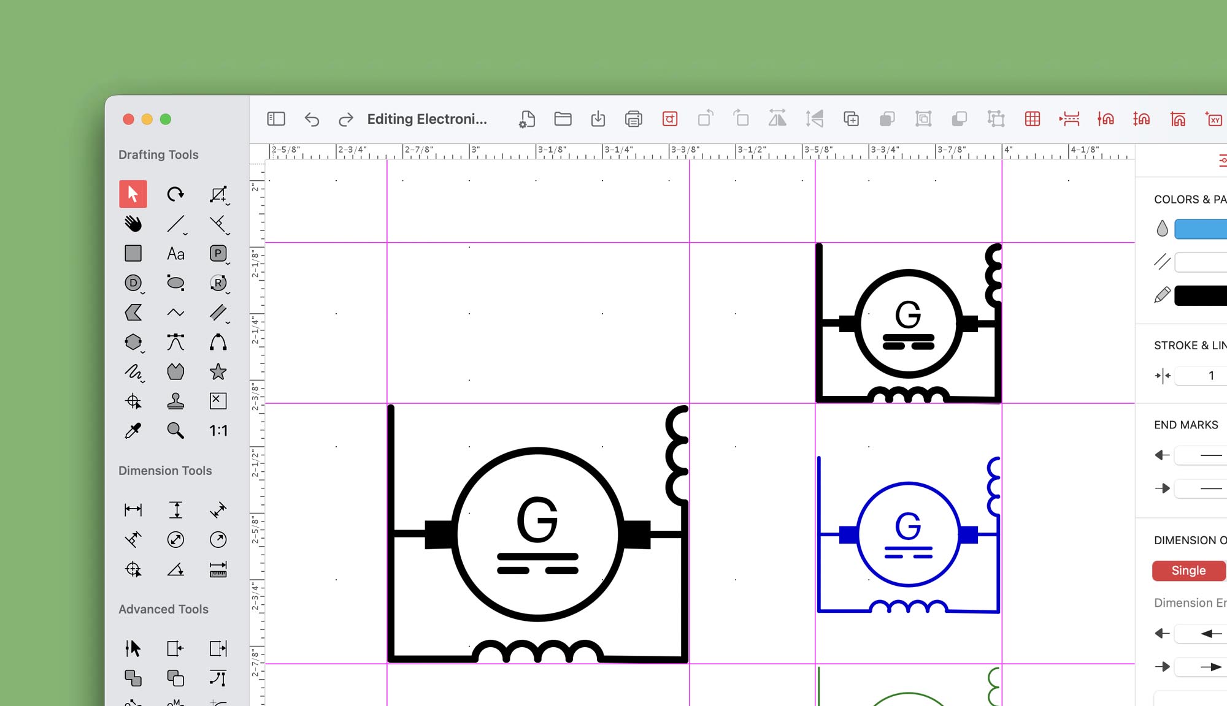Toggle the sidebar panel visibility
Screen dimensions: 1227x706
[276, 119]
